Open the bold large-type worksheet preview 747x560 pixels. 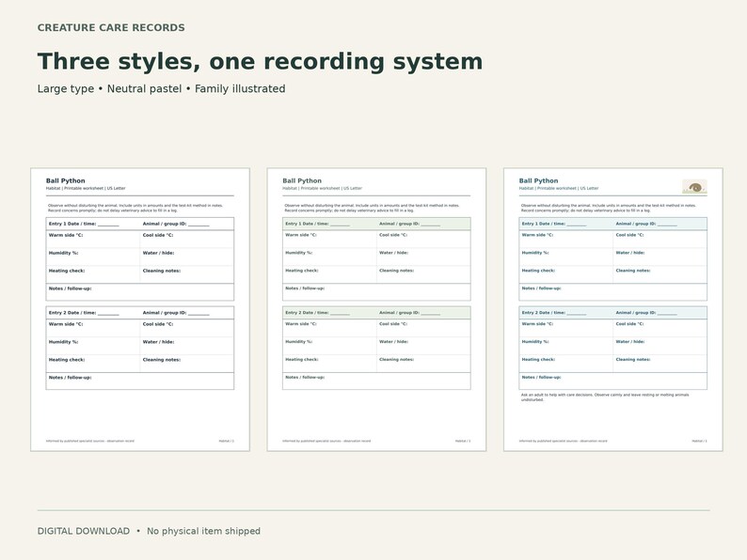(140, 309)
